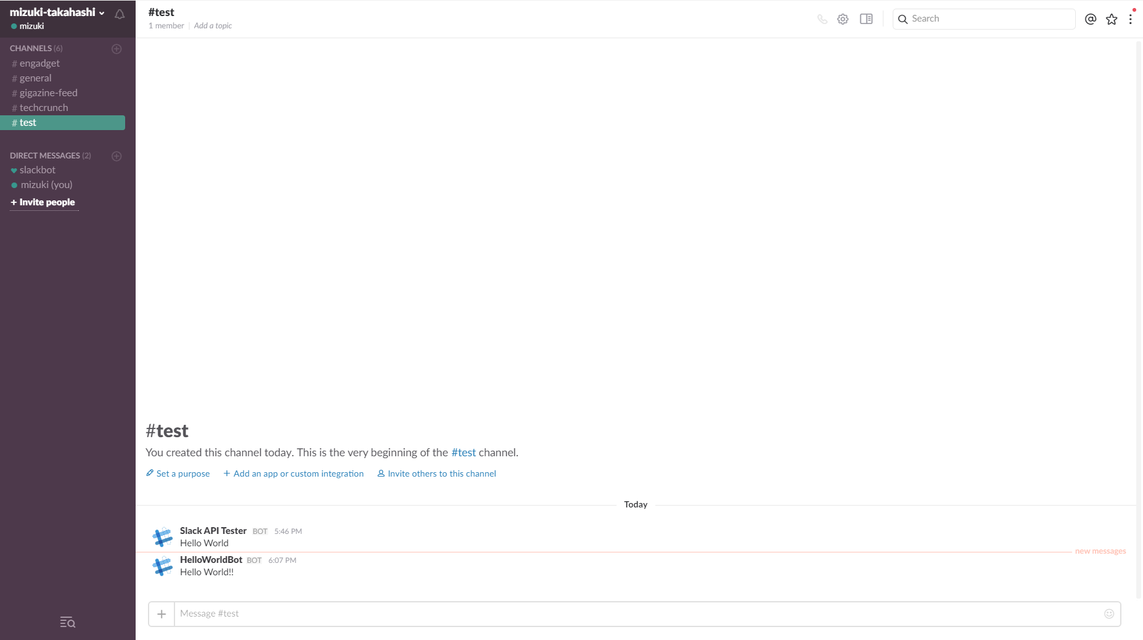Create a new channel with the plus icon
1143x640 pixels.
pyautogui.click(x=117, y=49)
